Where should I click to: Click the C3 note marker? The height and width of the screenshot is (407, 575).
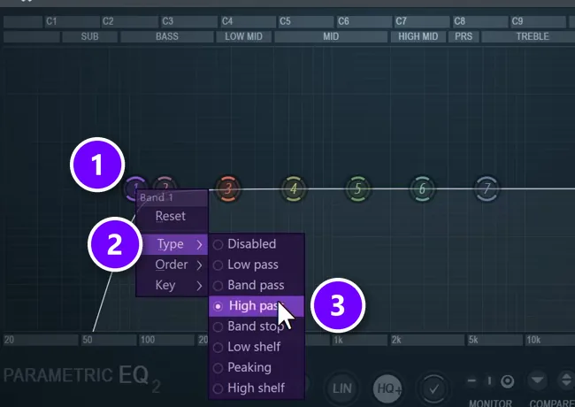tap(167, 21)
